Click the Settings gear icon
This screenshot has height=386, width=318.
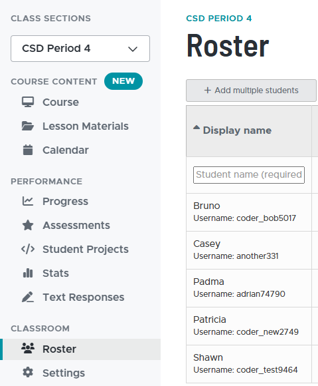28,372
